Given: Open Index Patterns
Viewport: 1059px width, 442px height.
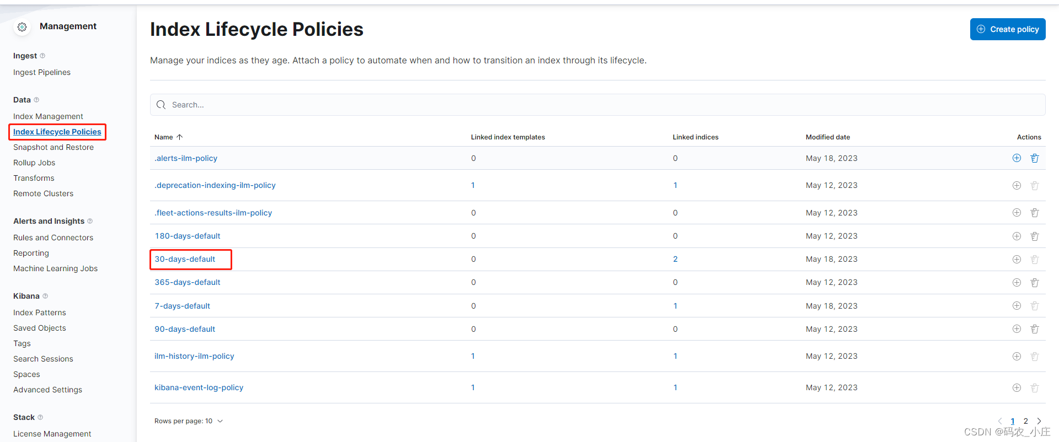Looking at the screenshot, I should click(40, 312).
